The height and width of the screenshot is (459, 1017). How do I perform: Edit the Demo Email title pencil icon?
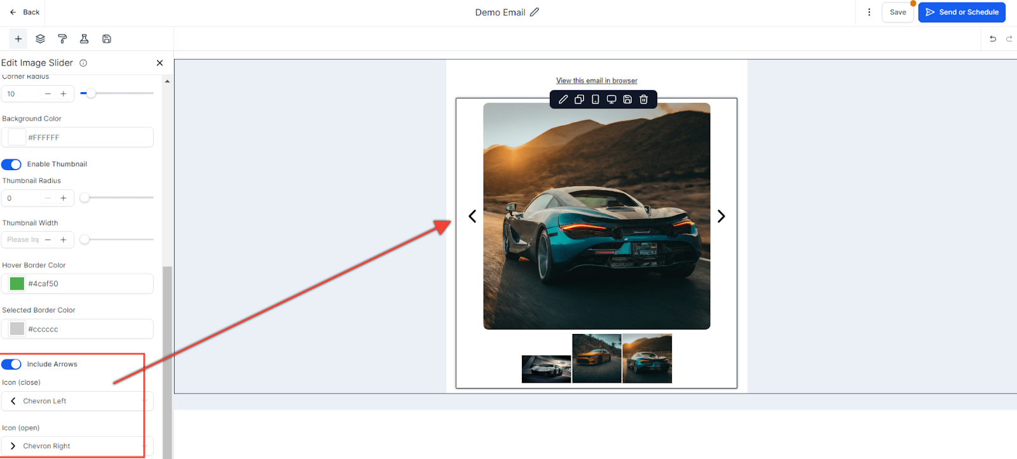[535, 12]
